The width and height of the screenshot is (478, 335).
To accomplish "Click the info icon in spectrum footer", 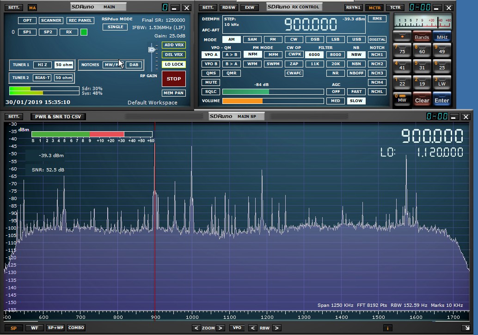I will point(387,328).
